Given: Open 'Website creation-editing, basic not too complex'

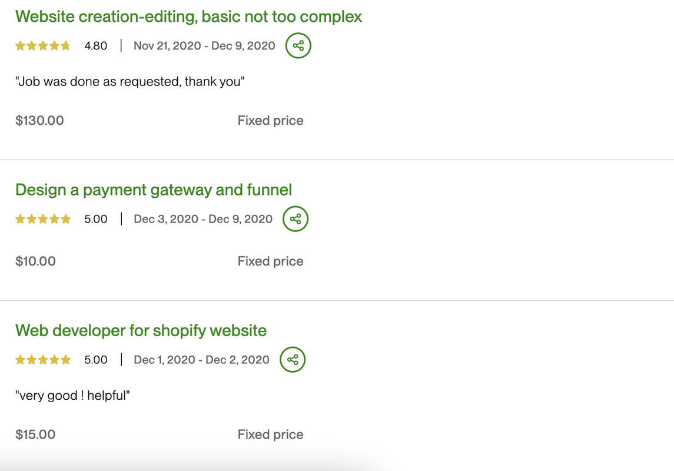Looking at the screenshot, I should click(188, 16).
